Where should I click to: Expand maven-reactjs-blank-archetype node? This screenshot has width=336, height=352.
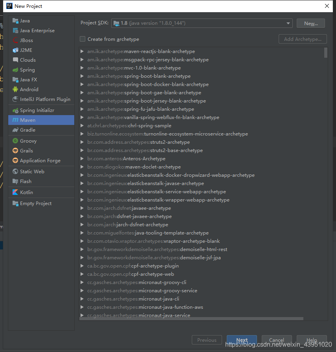[82, 51]
